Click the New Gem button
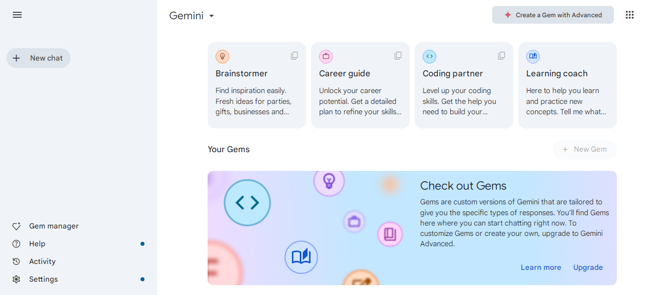Image resolution: width=645 pixels, height=295 pixels. click(584, 149)
